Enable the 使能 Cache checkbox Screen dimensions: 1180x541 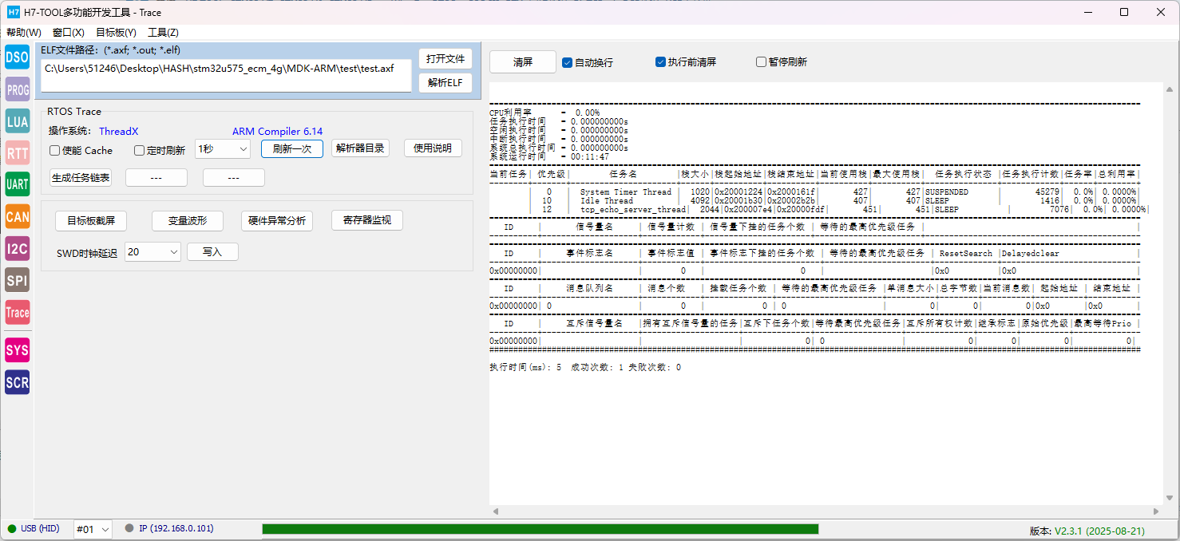coord(55,151)
